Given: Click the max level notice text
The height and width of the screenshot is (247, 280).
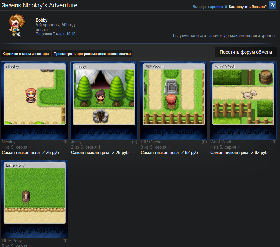Looking at the screenshot, I should click(x=224, y=36).
